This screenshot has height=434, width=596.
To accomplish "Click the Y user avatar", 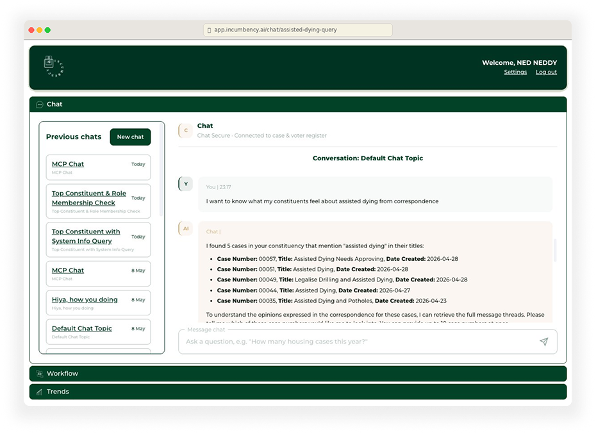I will tap(186, 184).
